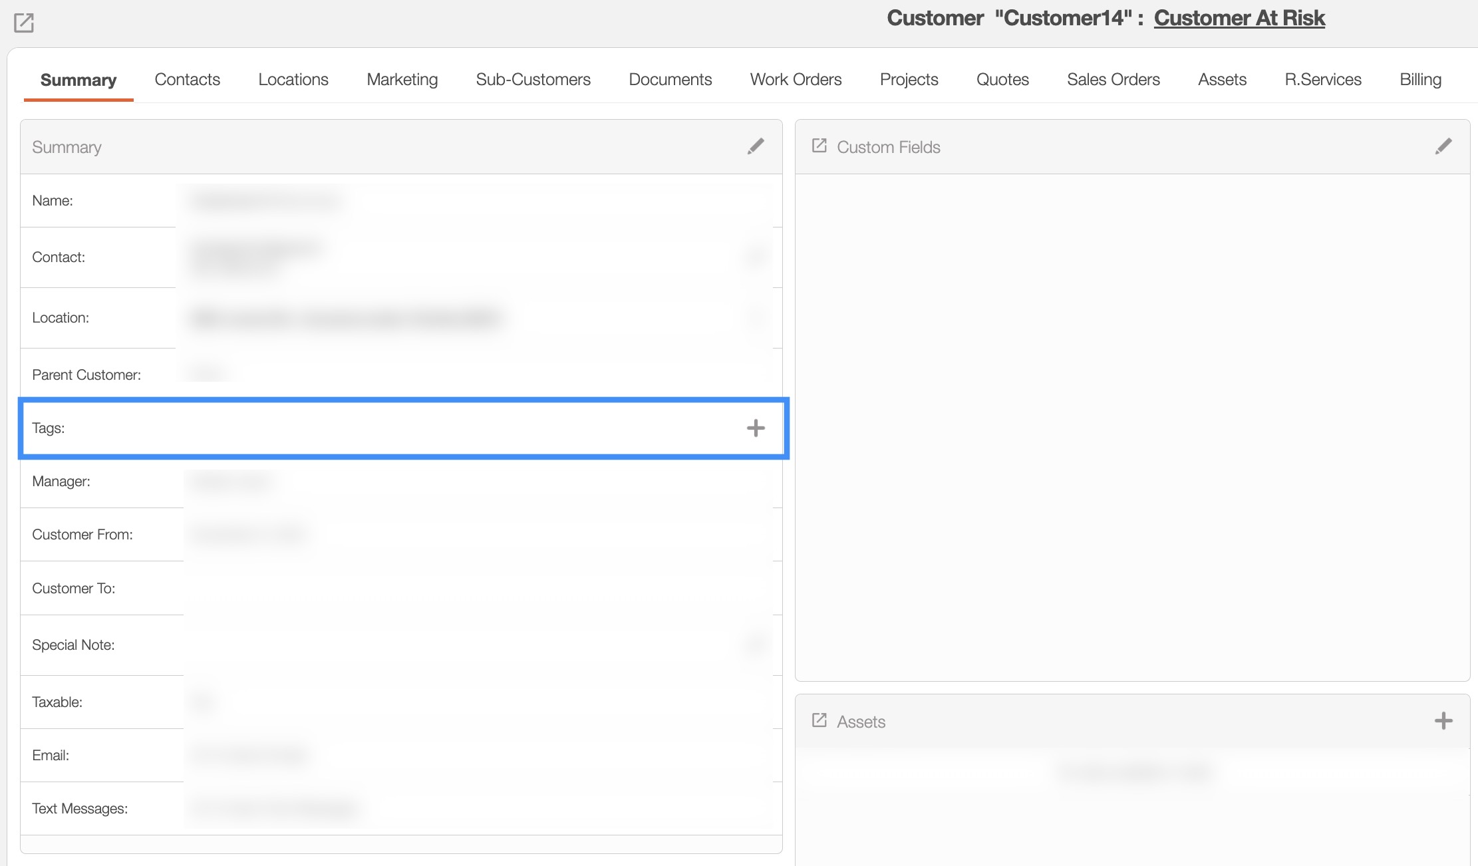Switch to the Assets tab
The width and height of the screenshot is (1478, 866).
click(x=1222, y=79)
